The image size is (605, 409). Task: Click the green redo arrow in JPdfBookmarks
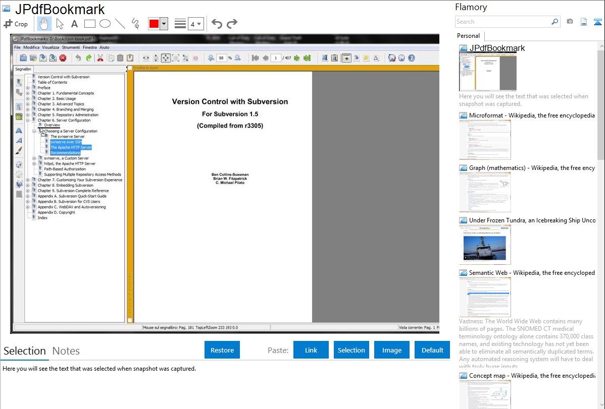pos(89,58)
